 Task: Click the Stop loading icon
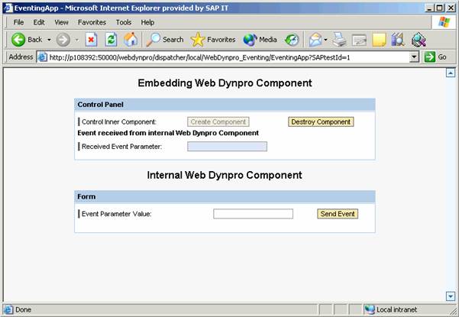[x=91, y=39]
